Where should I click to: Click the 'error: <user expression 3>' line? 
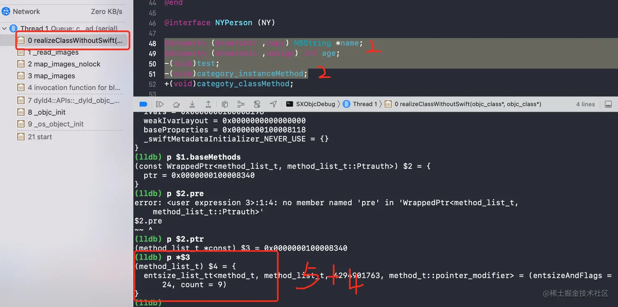327,203
